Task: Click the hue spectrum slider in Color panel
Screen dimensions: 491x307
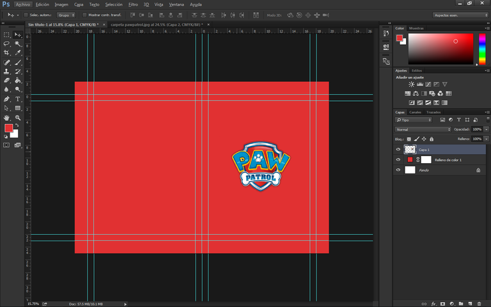Action: tap(482, 49)
